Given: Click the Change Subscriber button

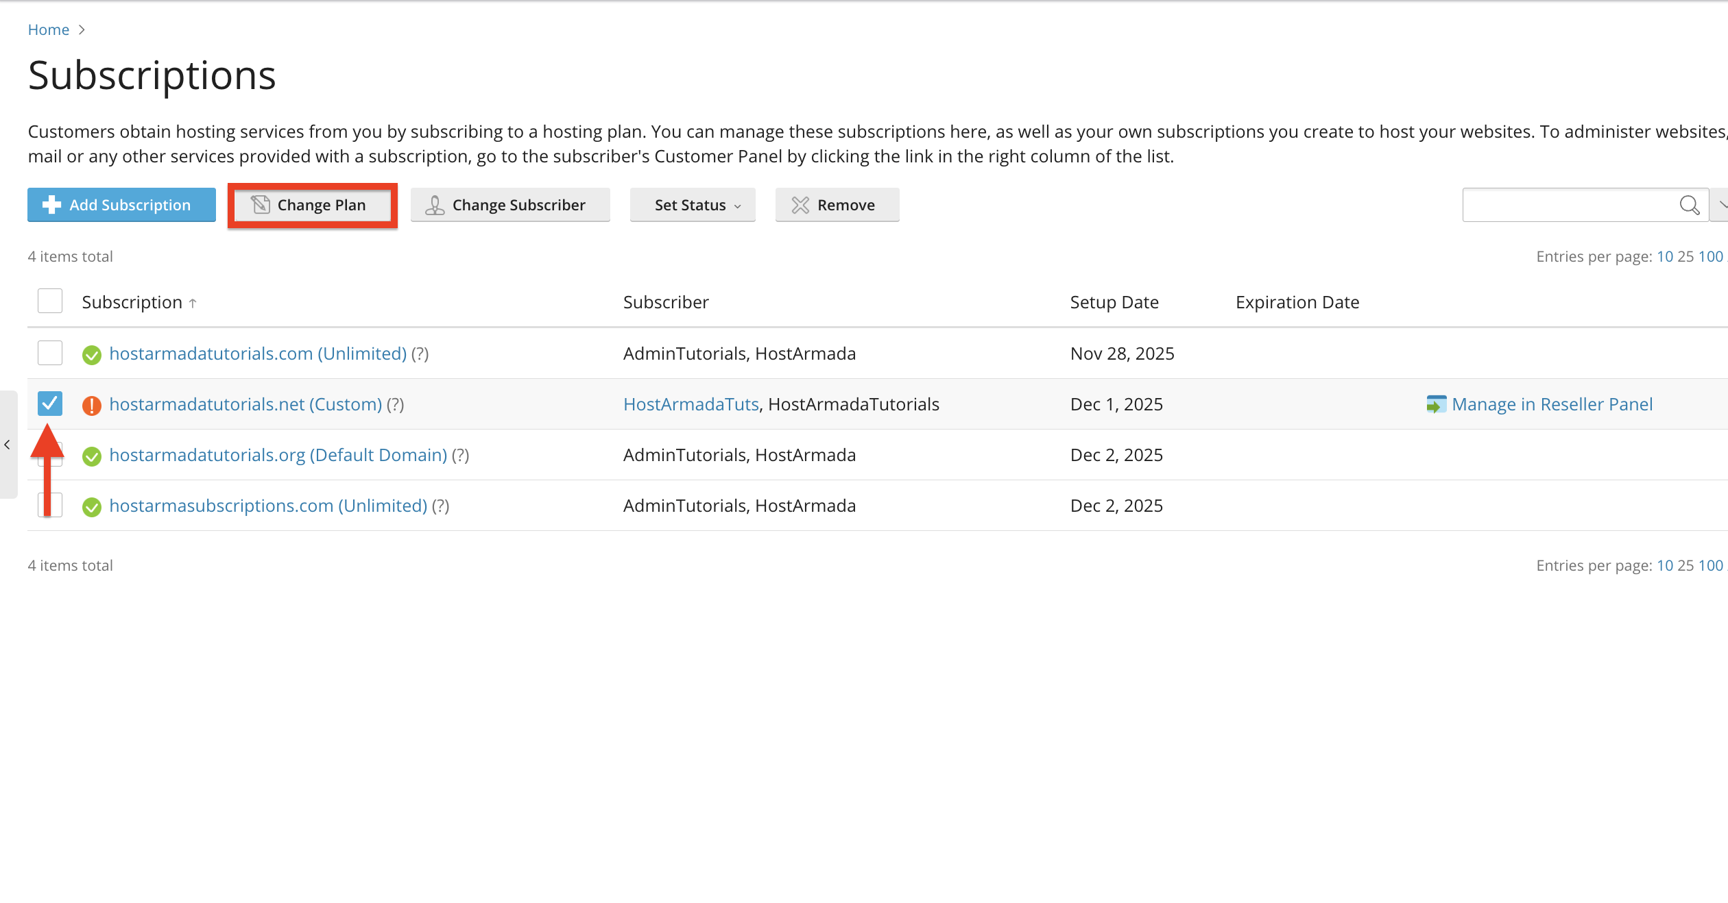Looking at the screenshot, I should click(x=510, y=205).
